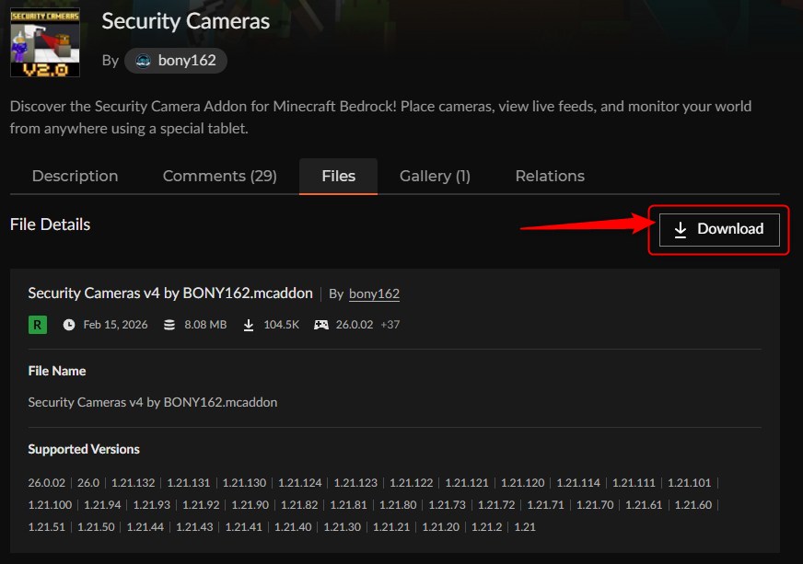Click the green R release badge
The width and height of the screenshot is (803, 564).
(38, 325)
